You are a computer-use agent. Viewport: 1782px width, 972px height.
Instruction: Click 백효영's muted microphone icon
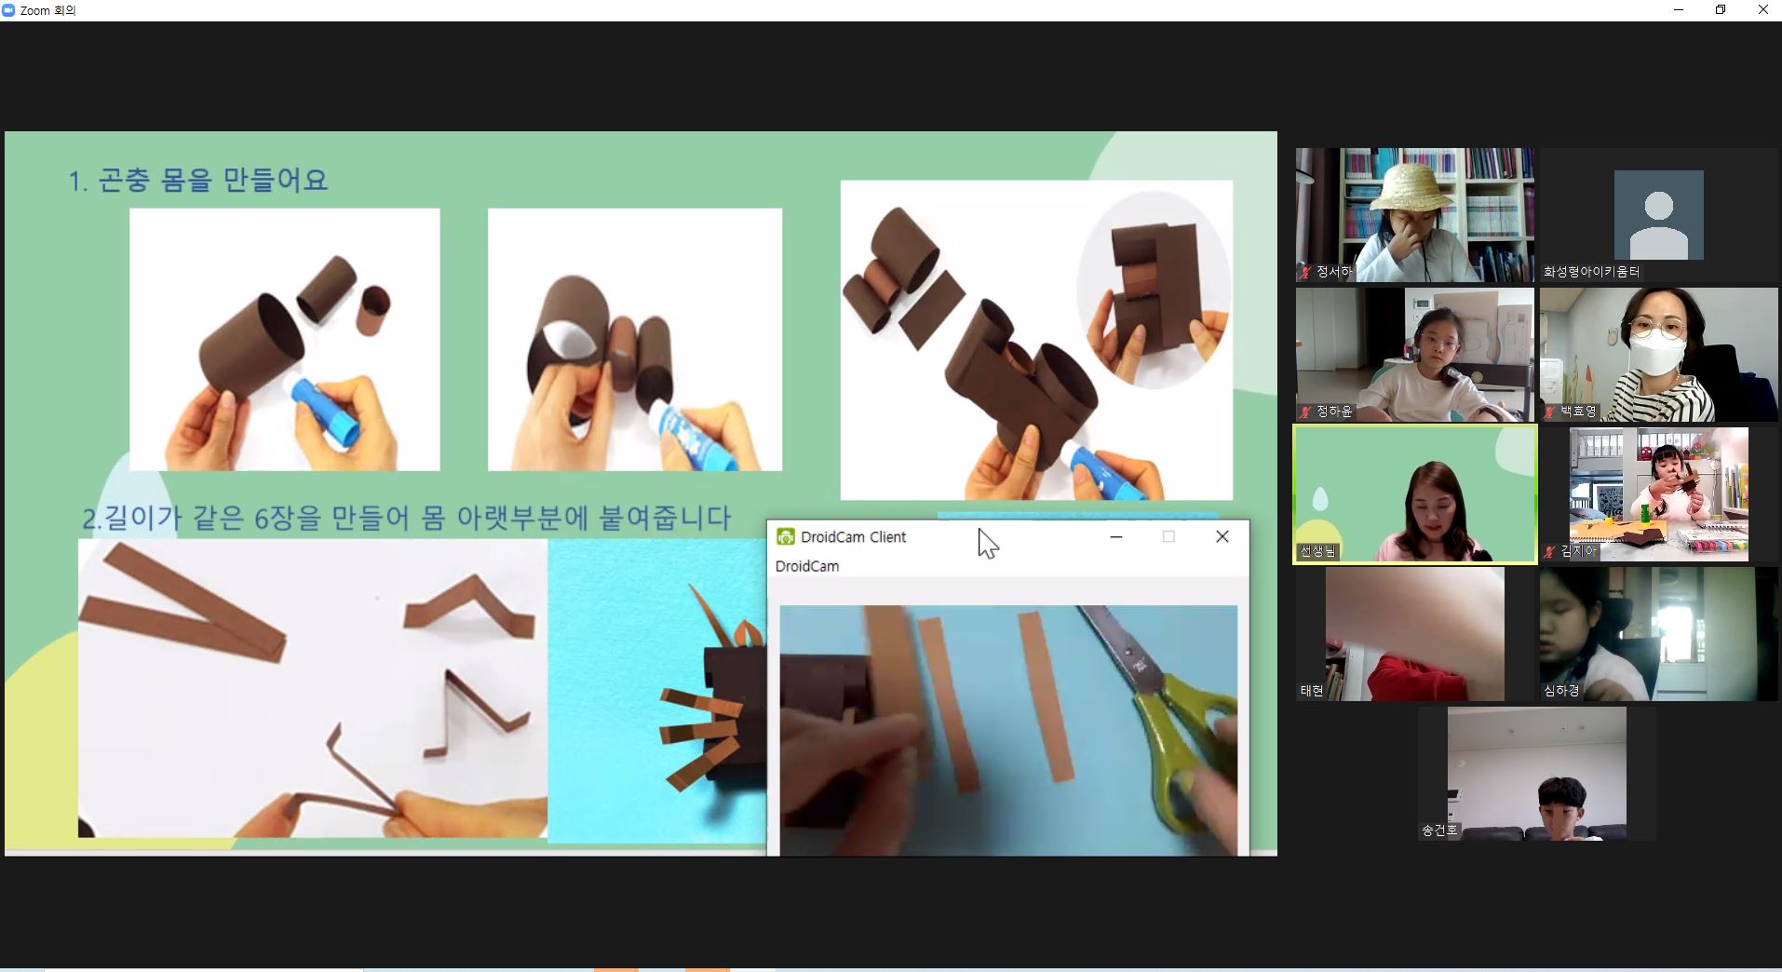click(1549, 412)
